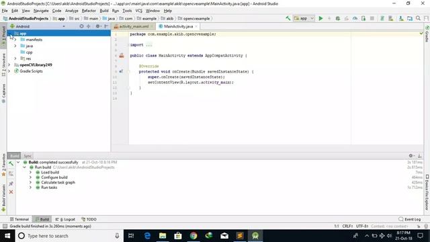Screen dimensions: 430x242
Task: Open the Android profiler gauge icon
Action: [x=355, y=18]
